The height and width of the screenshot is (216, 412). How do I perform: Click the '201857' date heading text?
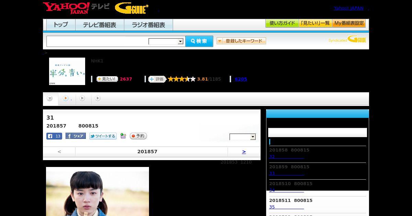click(x=147, y=152)
